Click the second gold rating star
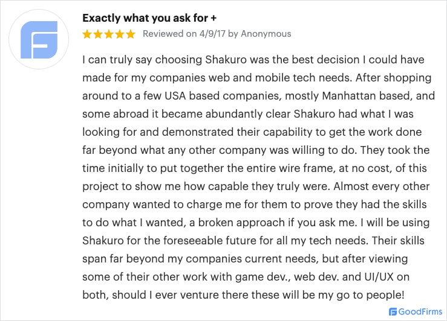 98,34
